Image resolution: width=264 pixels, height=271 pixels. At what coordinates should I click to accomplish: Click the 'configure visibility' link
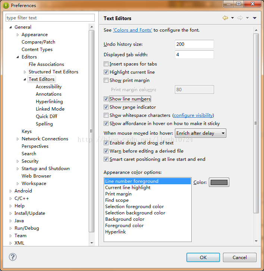[193, 115]
